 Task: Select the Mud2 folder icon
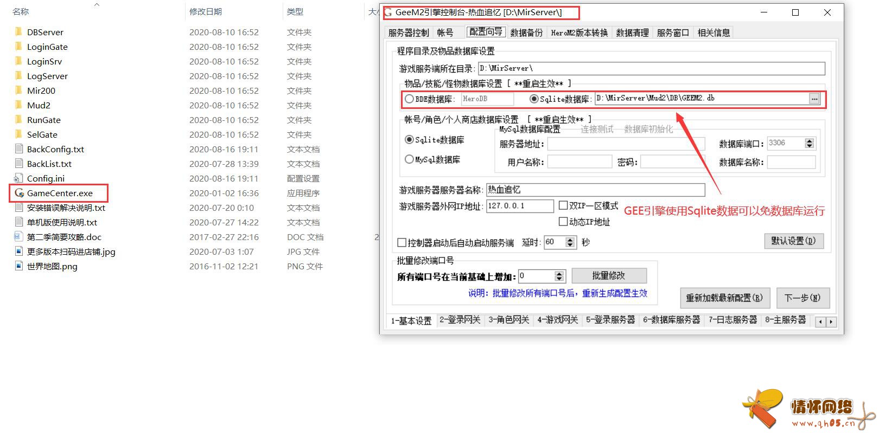coord(19,105)
